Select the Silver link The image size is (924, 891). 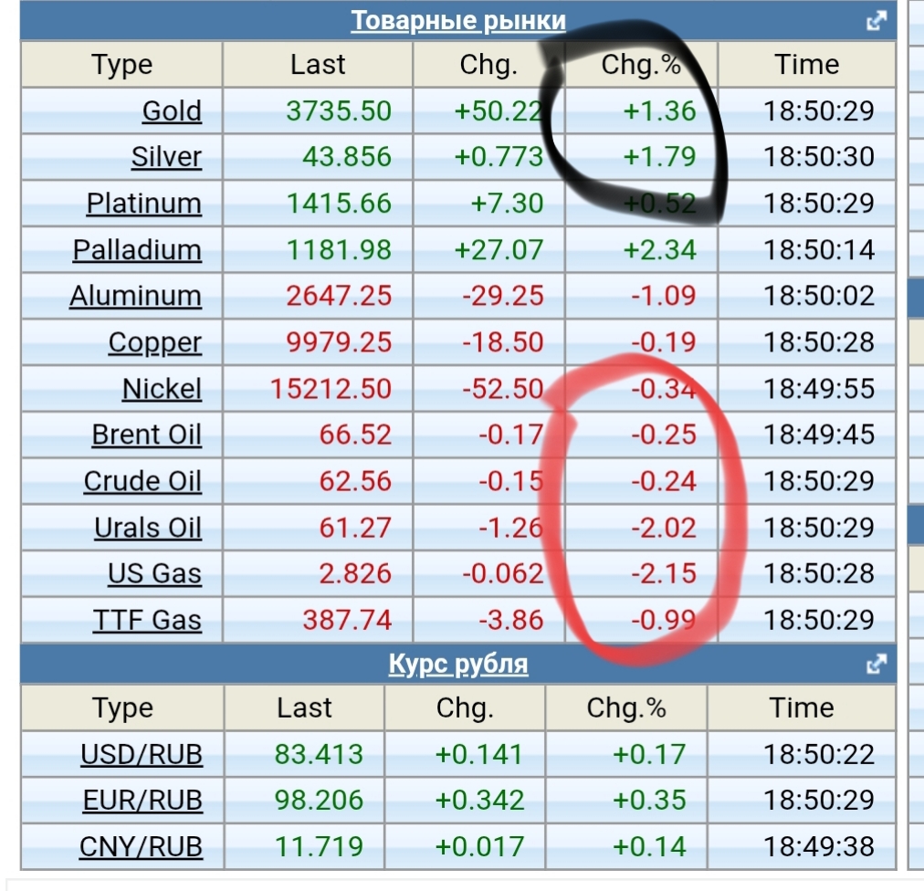tap(166, 157)
